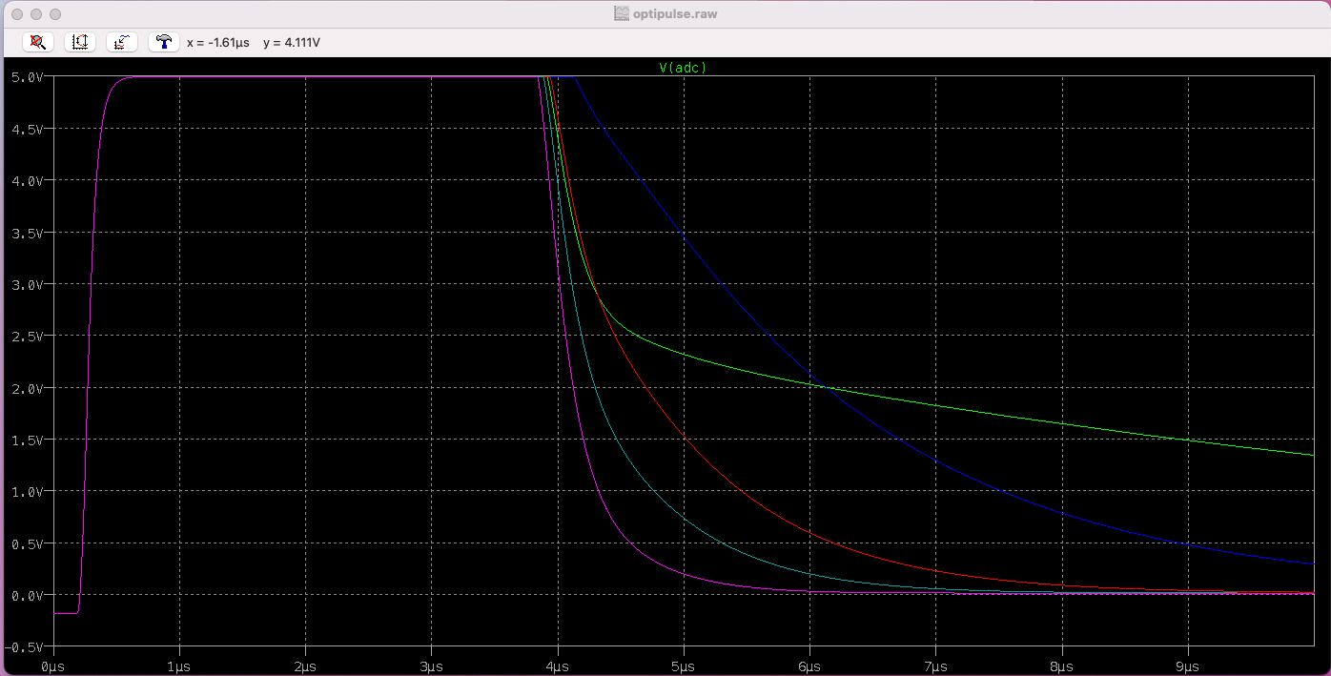This screenshot has height=676, width=1331.
Task: Close the optipulse.raw window
Action: coord(17,14)
